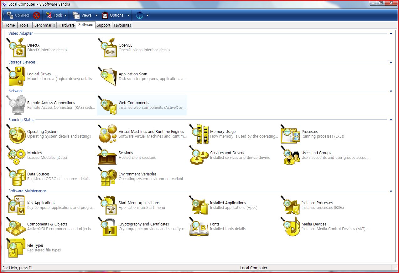
Task: Collapse the Running Status section
Action: [x=391, y=120]
